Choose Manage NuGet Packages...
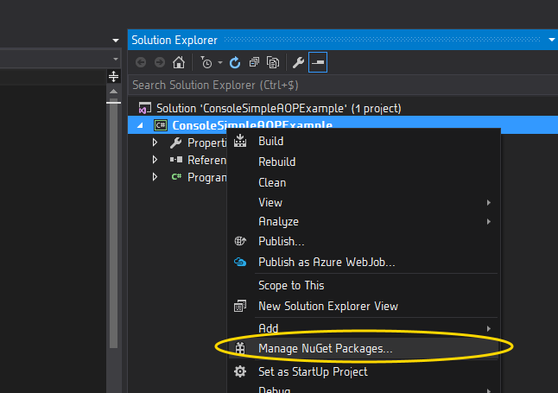The image size is (558, 393). [364, 348]
